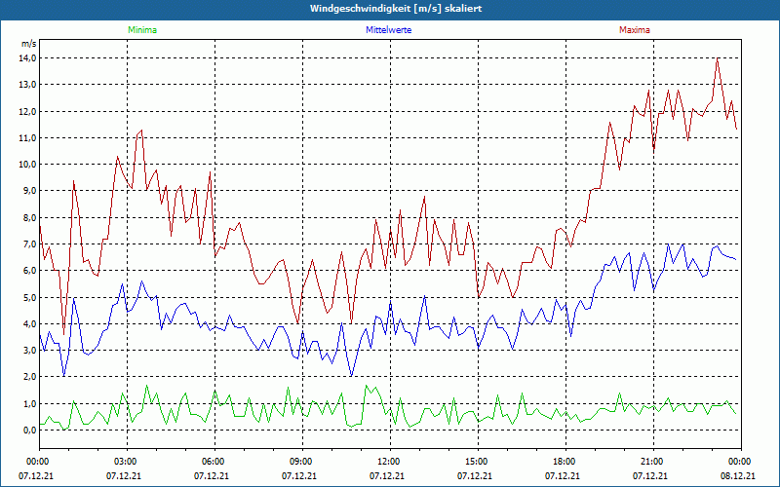Click the 8,0 y-axis value
Screen dimensions: 780x487
click(x=30, y=217)
